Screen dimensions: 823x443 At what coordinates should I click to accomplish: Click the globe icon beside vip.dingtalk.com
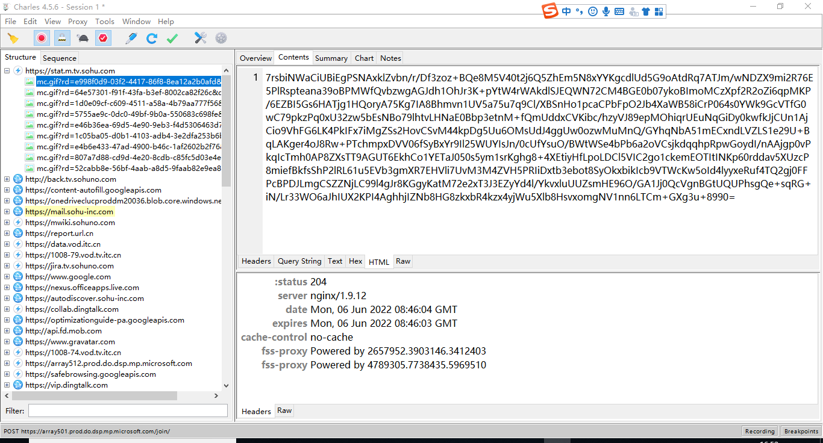coord(18,385)
